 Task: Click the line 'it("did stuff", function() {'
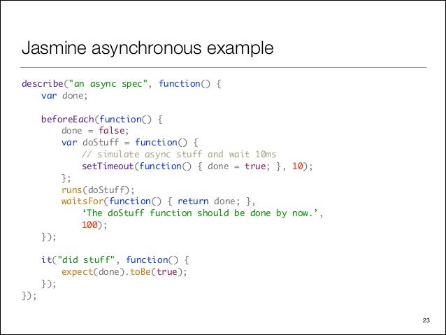tap(115, 260)
